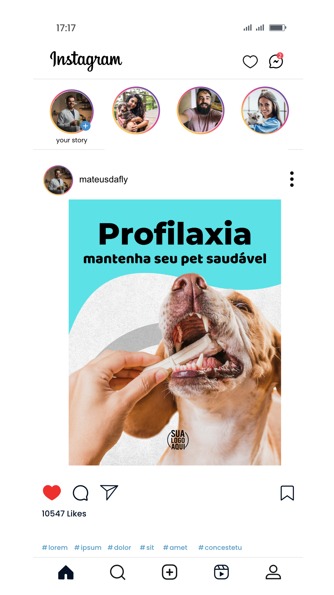Open Profile tab icon
Image resolution: width=334 pixels, height=595 pixels.
pos(273,572)
